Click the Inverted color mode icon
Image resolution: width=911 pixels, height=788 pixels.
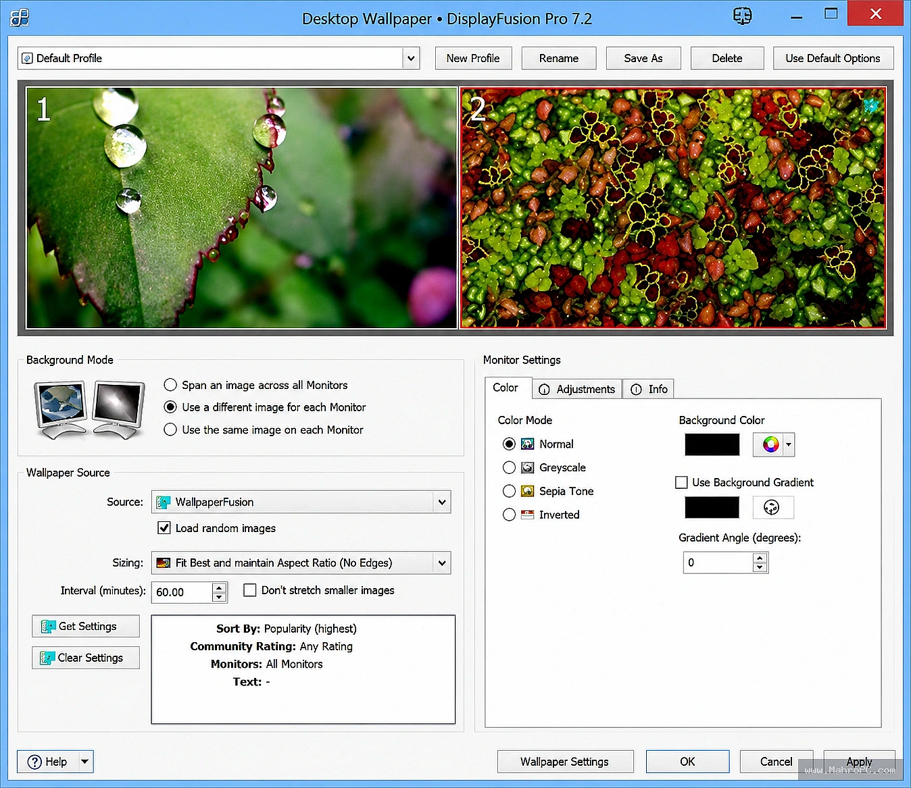(528, 515)
